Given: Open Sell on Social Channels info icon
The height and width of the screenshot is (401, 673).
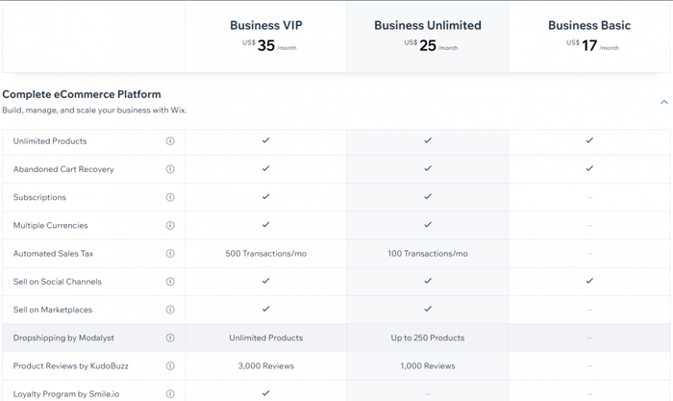Looking at the screenshot, I should click(170, 282).
